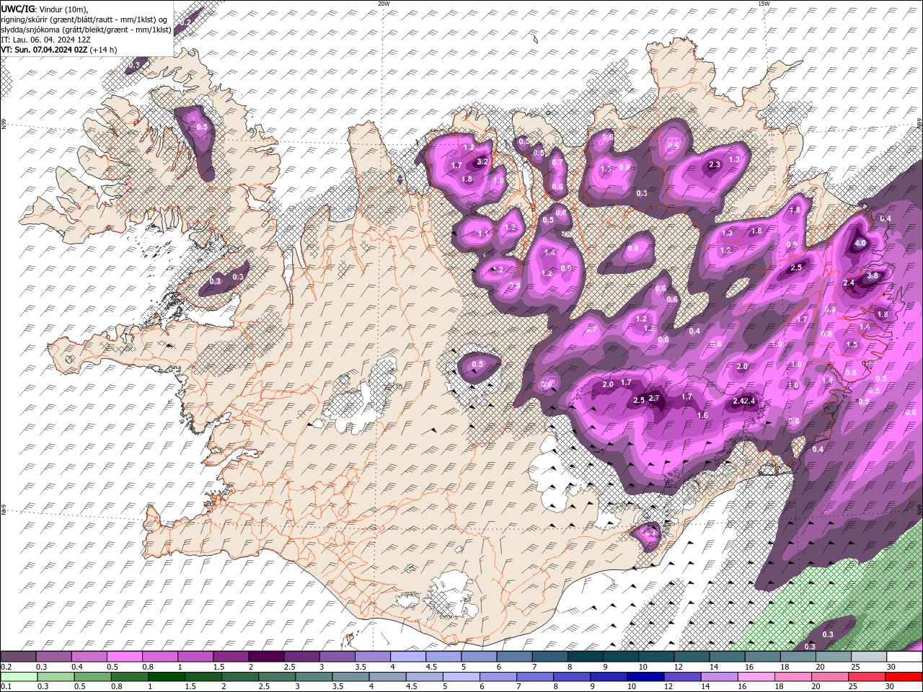Click the 4.0 precipitation maximum in the east
923x692 pixels.
(860, 244)
